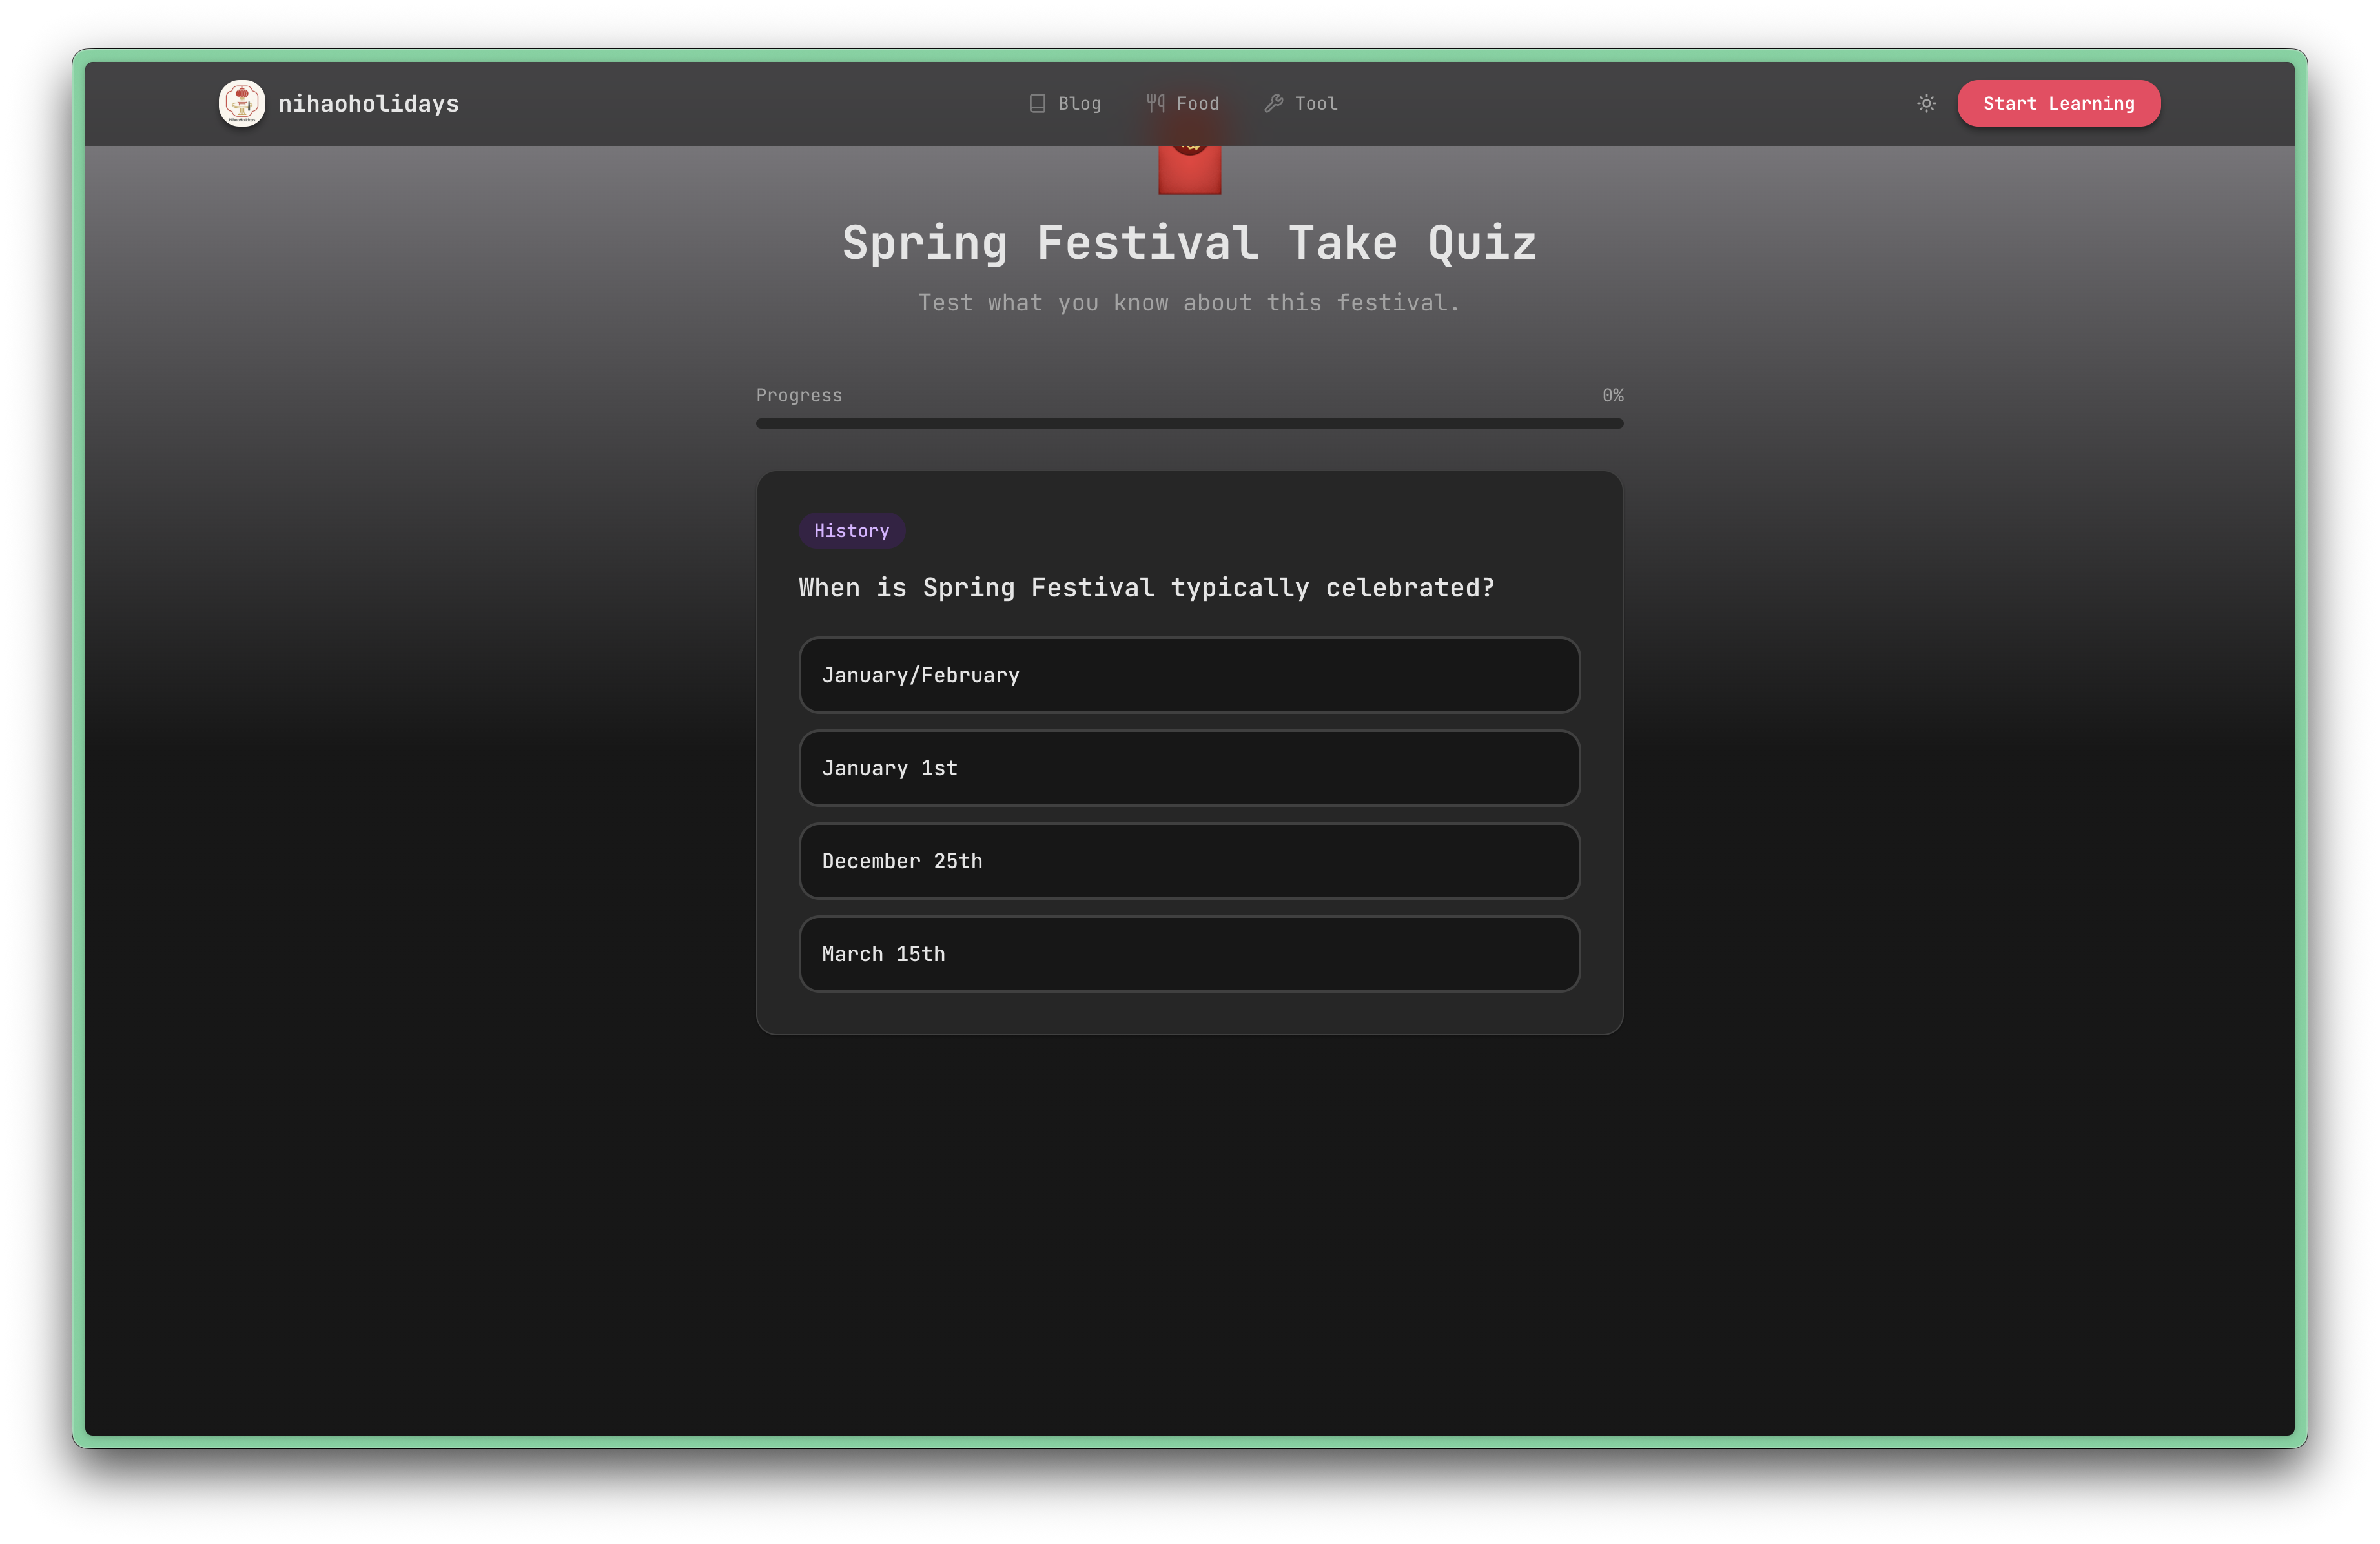Click the Blog navigation icon in the navbar
This screenshot has height=1544, width=2380.
(1037, 103)
